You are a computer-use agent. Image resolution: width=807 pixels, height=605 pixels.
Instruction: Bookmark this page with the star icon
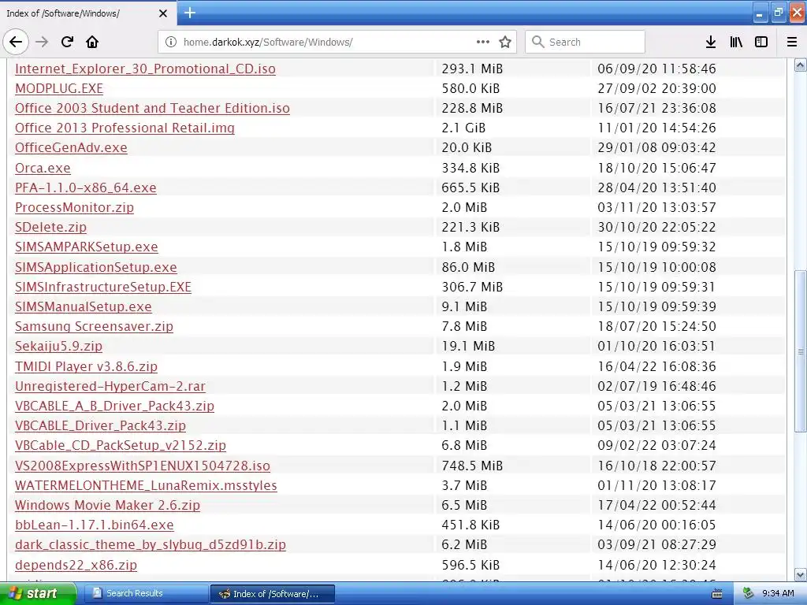[x=505, y=43]
